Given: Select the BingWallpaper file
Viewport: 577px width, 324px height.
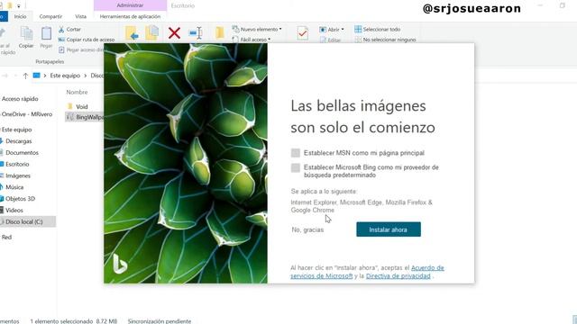Looking at the screenshot, I should coord(85,117).
